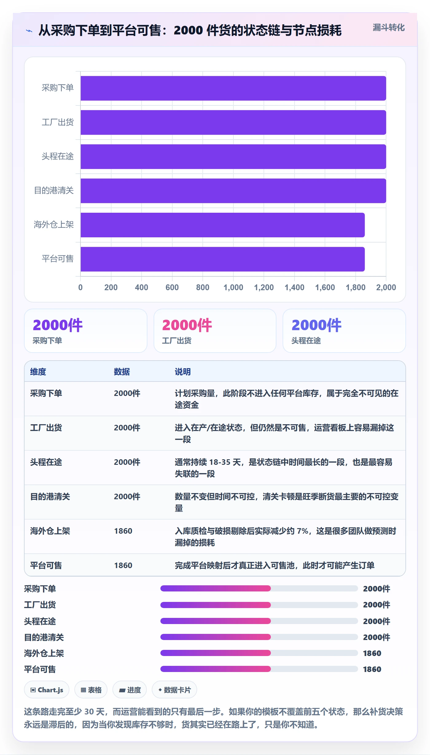Click the 数据 column header
The height and width of the screenshot is (755, 430).
click(122, 372)
